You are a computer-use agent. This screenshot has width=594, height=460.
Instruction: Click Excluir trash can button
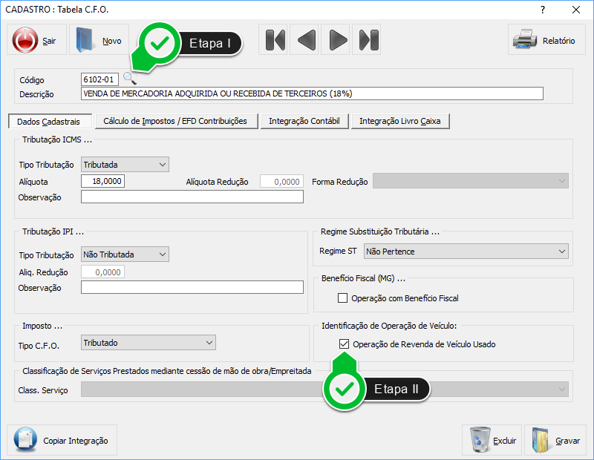click(x=492, y=440)
